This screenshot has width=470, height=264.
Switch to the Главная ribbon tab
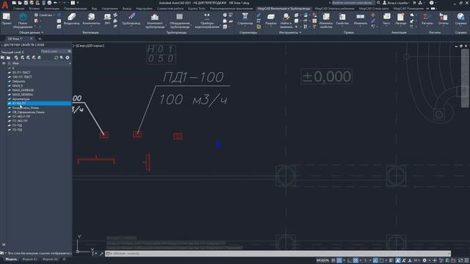18,9
